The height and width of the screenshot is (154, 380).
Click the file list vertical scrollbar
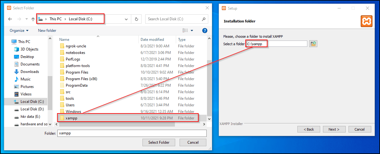209,87
